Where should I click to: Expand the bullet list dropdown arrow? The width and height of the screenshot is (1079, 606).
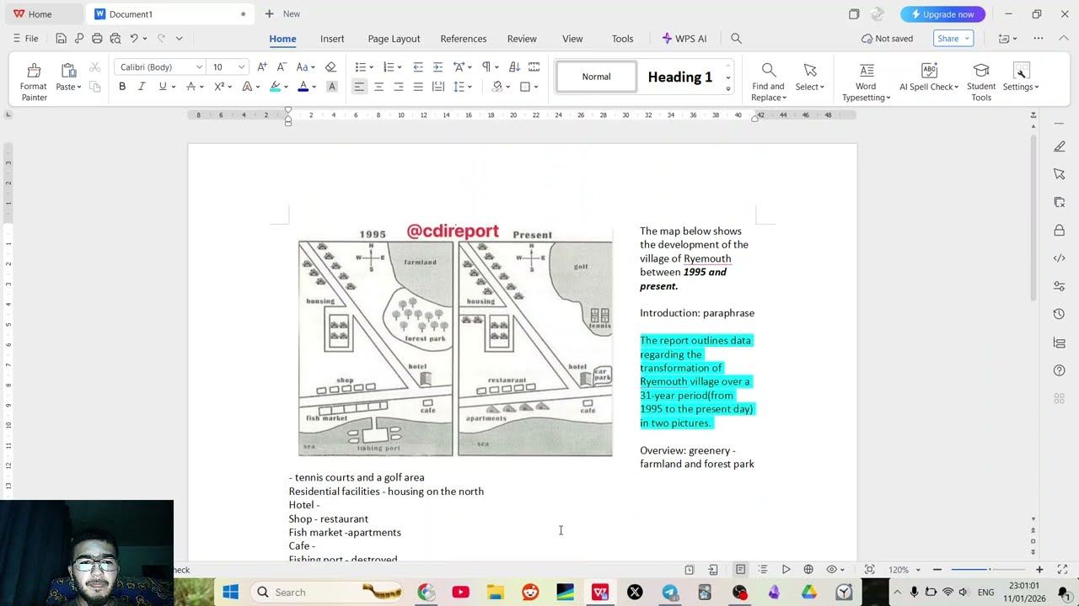point(371,67)
